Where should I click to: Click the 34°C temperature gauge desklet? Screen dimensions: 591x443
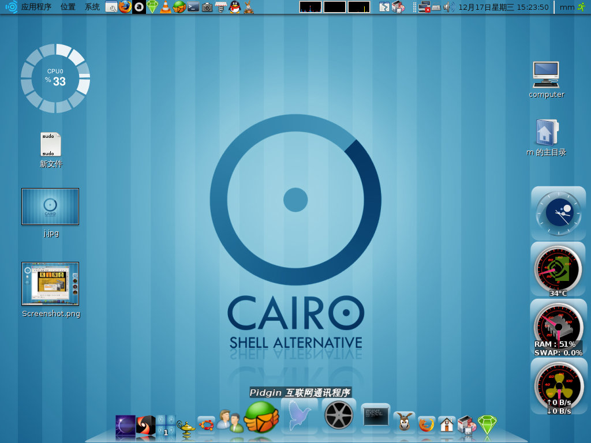[x=558, y=270]
